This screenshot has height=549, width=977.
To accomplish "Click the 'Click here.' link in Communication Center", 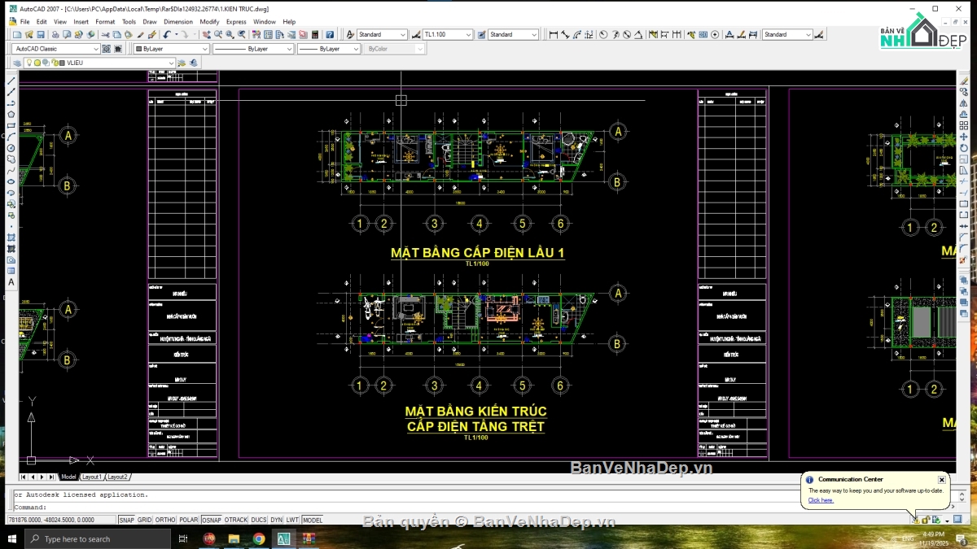I will tap(821, 500).
